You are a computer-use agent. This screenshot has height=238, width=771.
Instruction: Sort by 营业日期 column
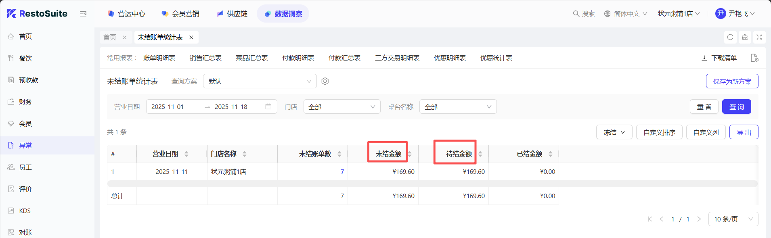click(x=186, y=154)
